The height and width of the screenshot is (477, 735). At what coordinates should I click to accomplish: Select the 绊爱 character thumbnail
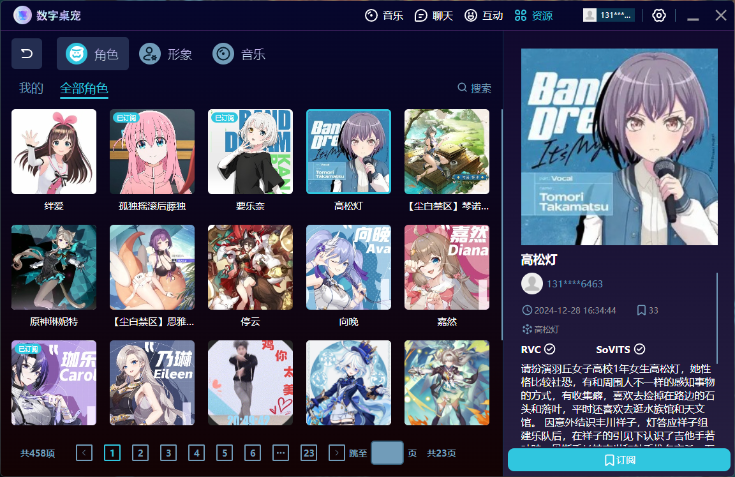[54, 151]
